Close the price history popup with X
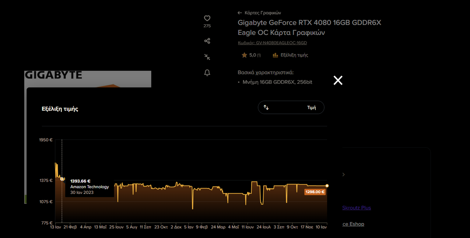Image resolution: width=470 pixels, height=238 pixels. coord(338,80)
